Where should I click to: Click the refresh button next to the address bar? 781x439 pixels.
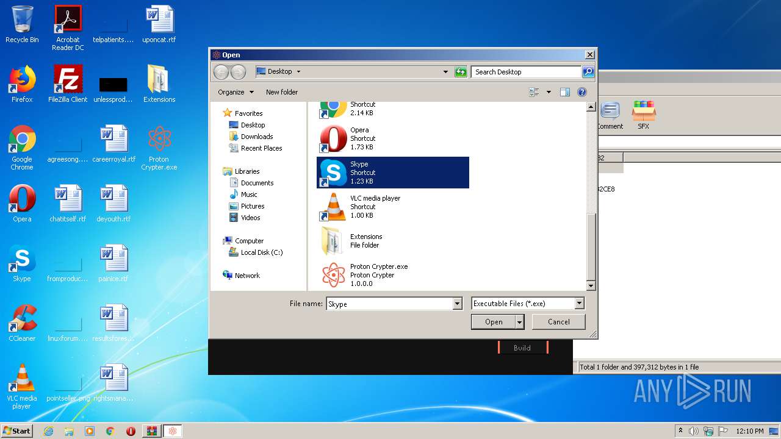pos(461,72)
